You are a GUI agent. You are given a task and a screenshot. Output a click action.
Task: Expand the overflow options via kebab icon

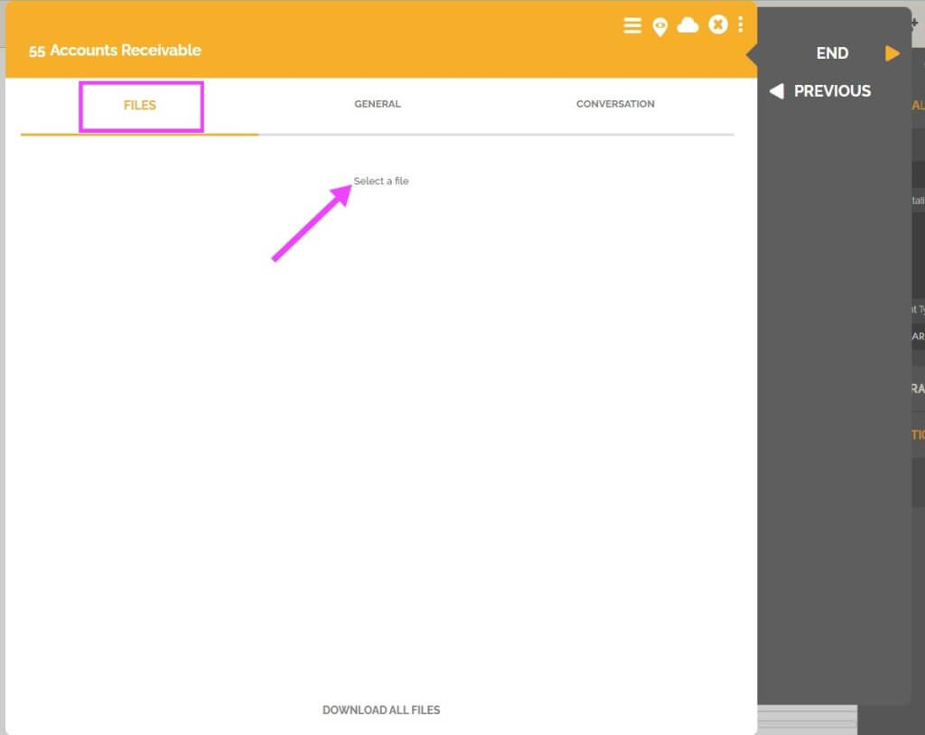741,25
